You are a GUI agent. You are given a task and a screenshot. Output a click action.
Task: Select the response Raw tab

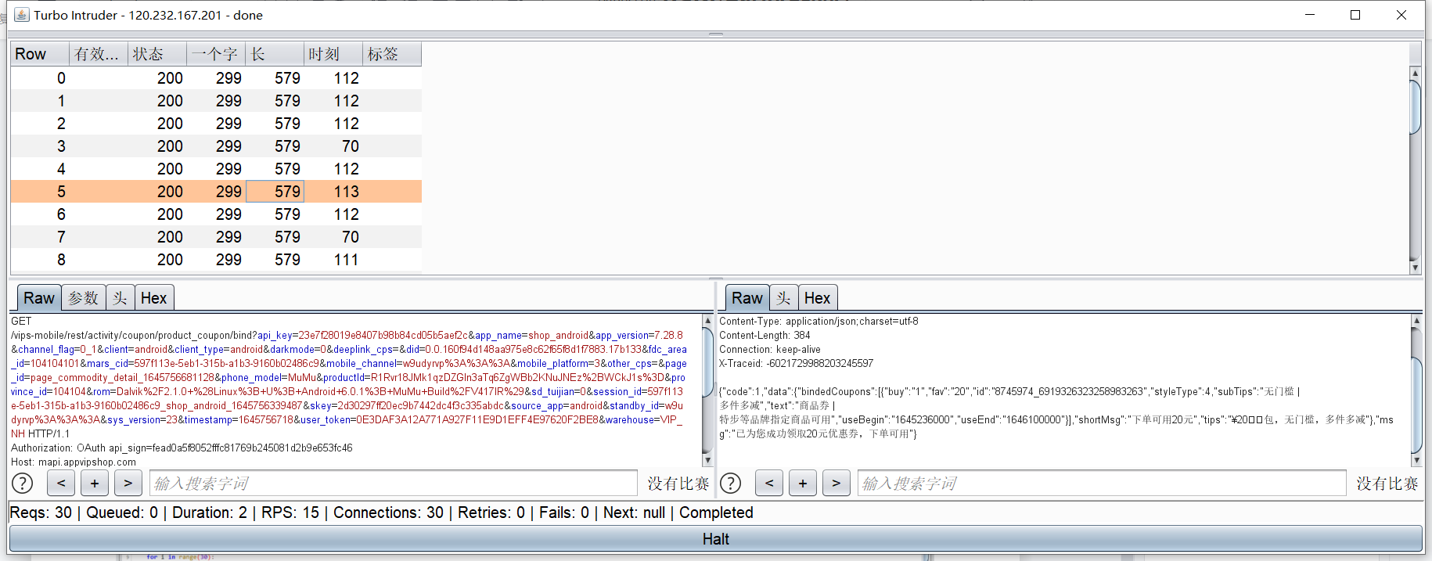point(747,298)
